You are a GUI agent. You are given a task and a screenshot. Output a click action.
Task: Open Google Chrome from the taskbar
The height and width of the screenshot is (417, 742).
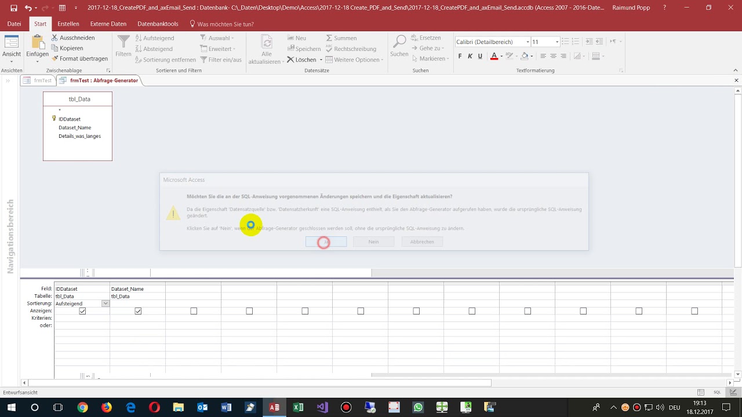(82, 407)
